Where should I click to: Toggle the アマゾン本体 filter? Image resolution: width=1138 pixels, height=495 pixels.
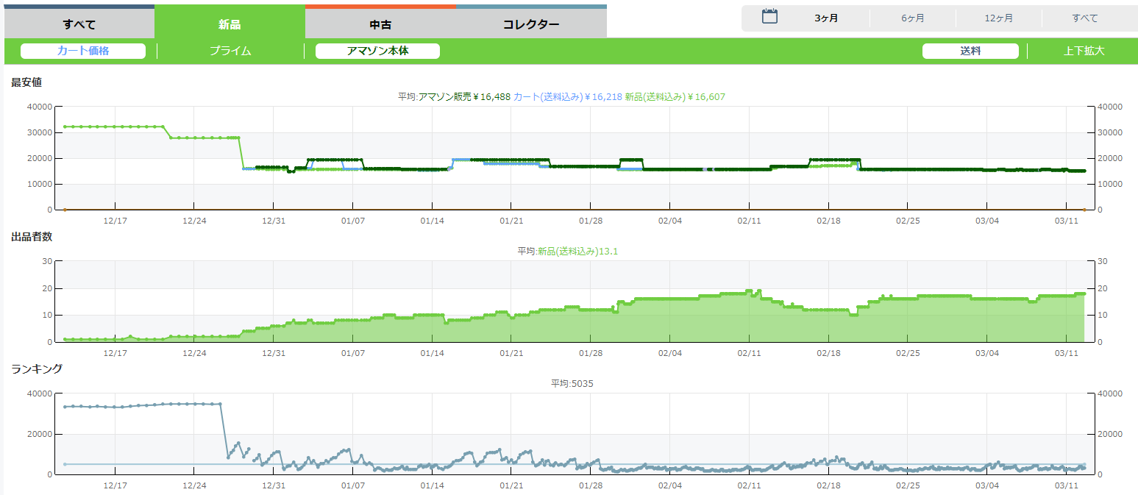coord(377,51)
